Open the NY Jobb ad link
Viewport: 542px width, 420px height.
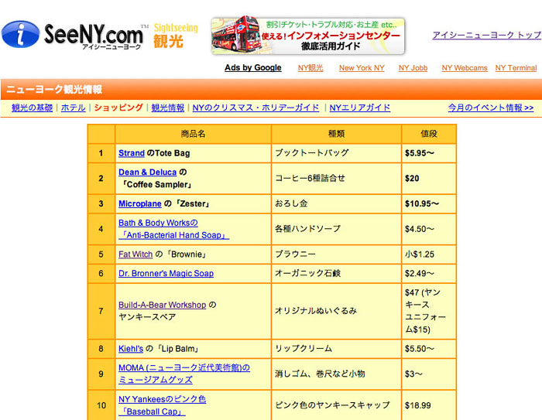click(413, 68)
